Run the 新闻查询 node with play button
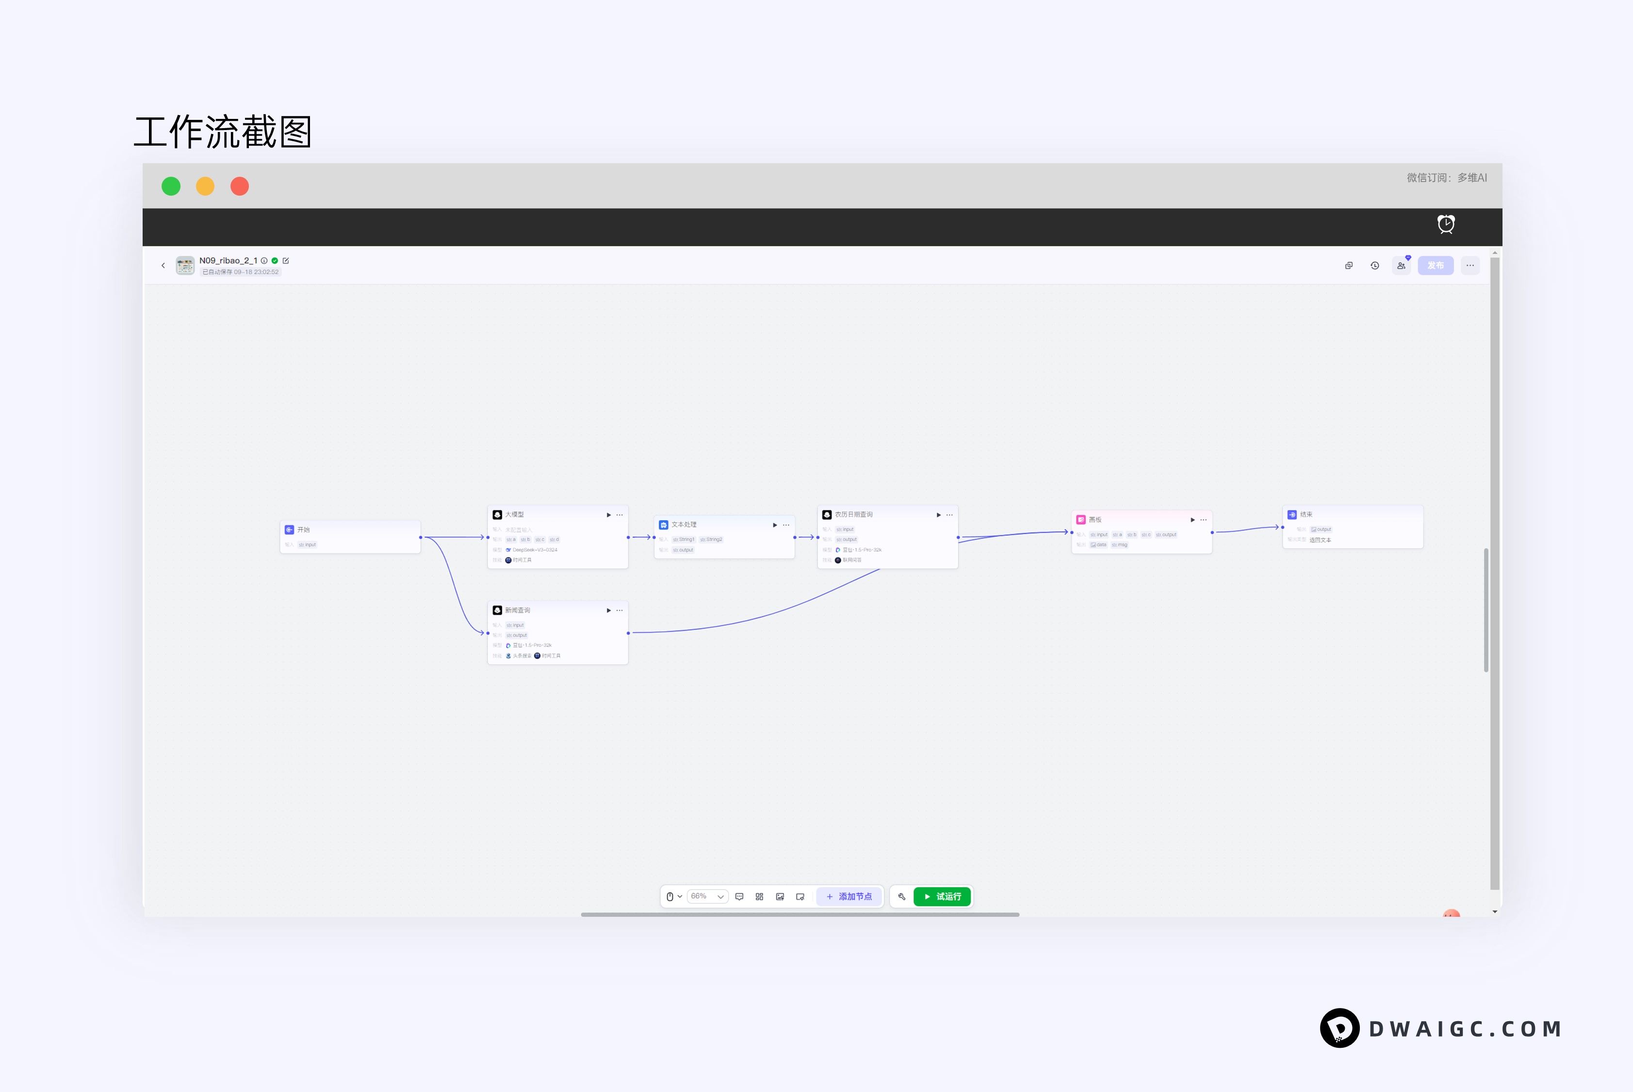Viewport: 1633px width, 1092px height. click(608, 610)
